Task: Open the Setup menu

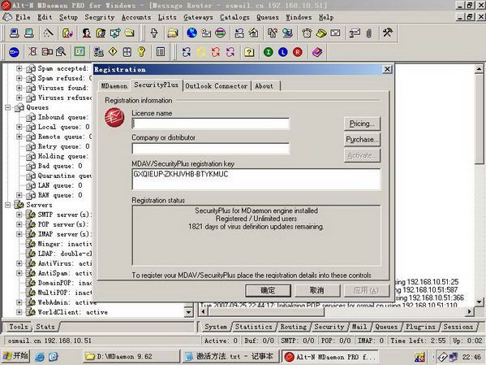Action: click(68, 17)
